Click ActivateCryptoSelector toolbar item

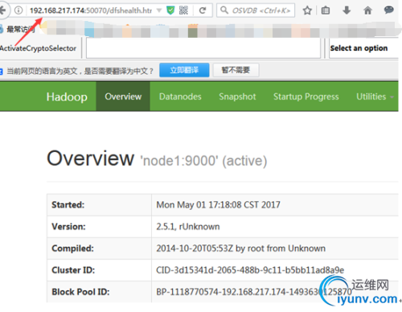38,48
